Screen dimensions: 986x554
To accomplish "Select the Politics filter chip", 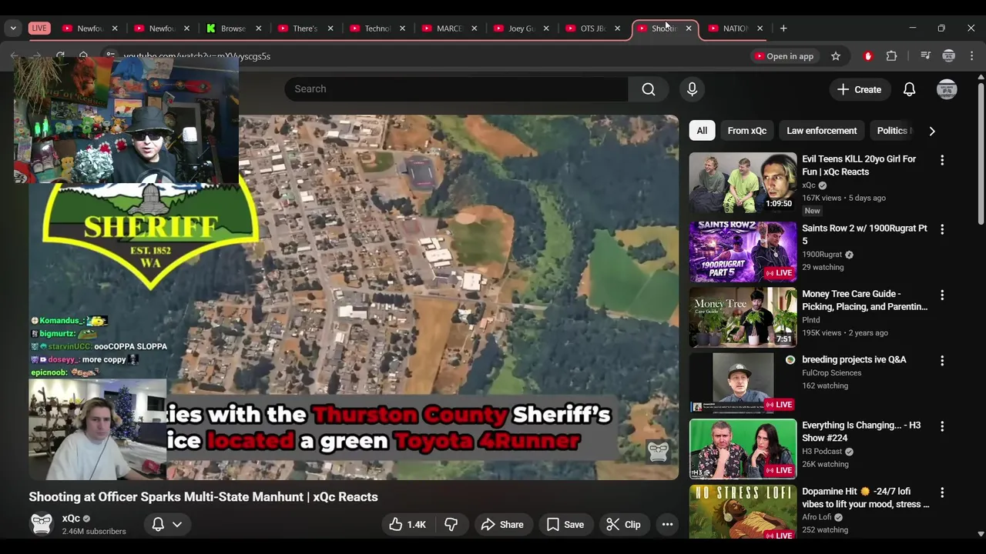I will pos(894,131).
